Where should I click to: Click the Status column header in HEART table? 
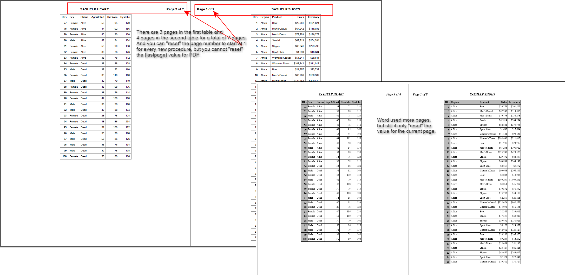click(x=84, y=17)
